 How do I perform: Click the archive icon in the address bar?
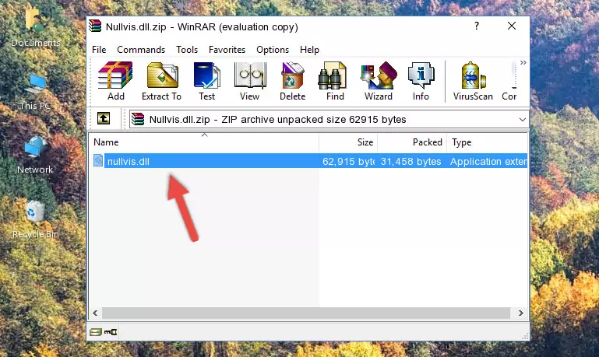tap(138, 119)
